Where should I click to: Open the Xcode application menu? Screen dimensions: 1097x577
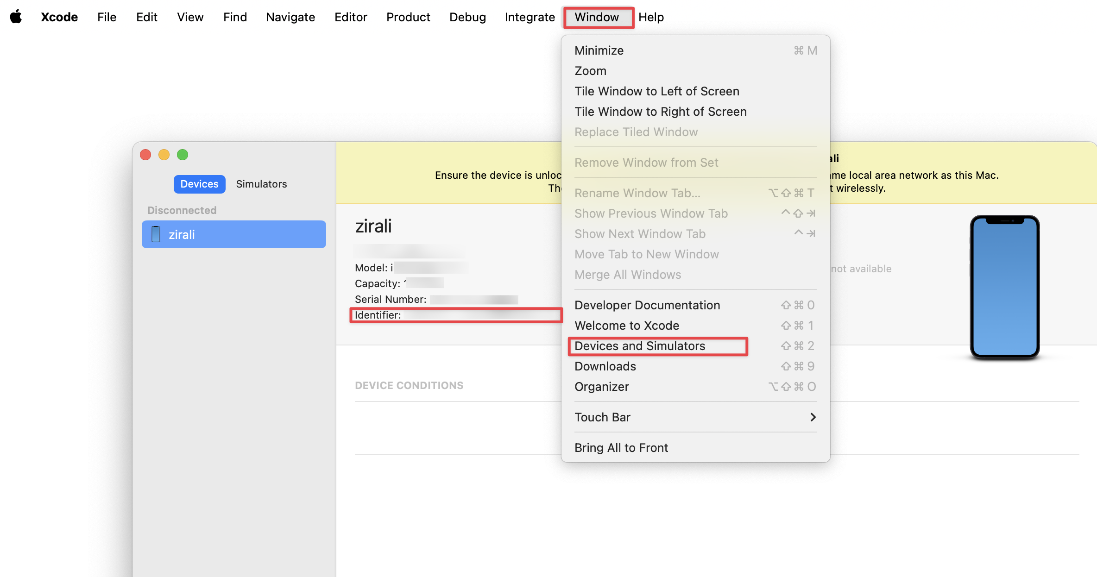tap(59, 17)
